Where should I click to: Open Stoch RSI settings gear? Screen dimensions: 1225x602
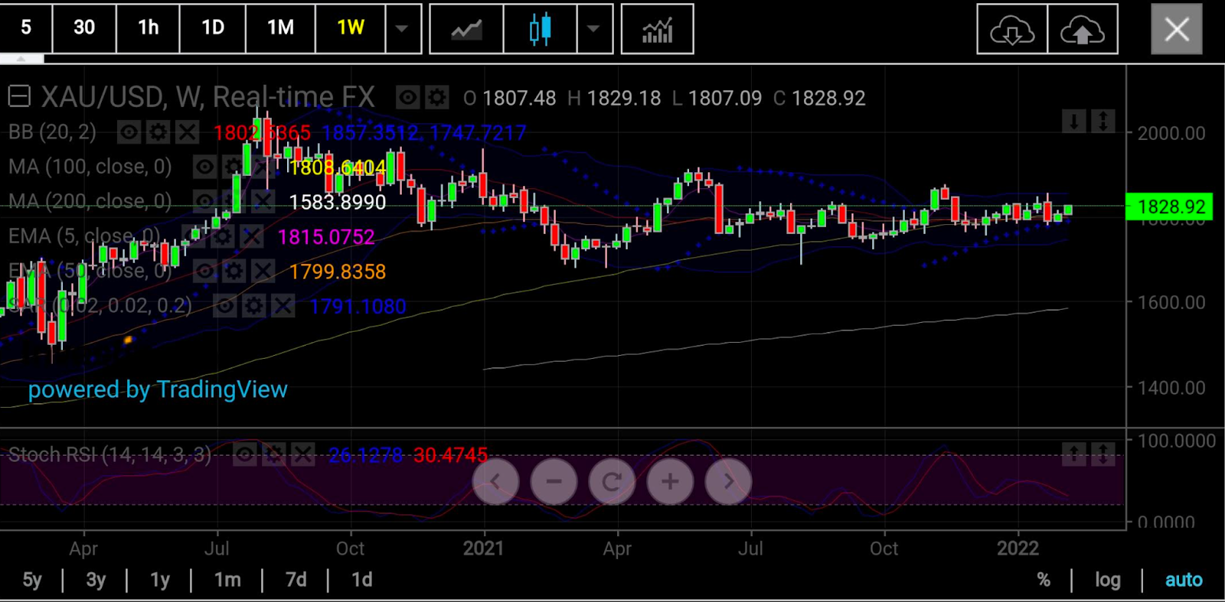[273, 455]
